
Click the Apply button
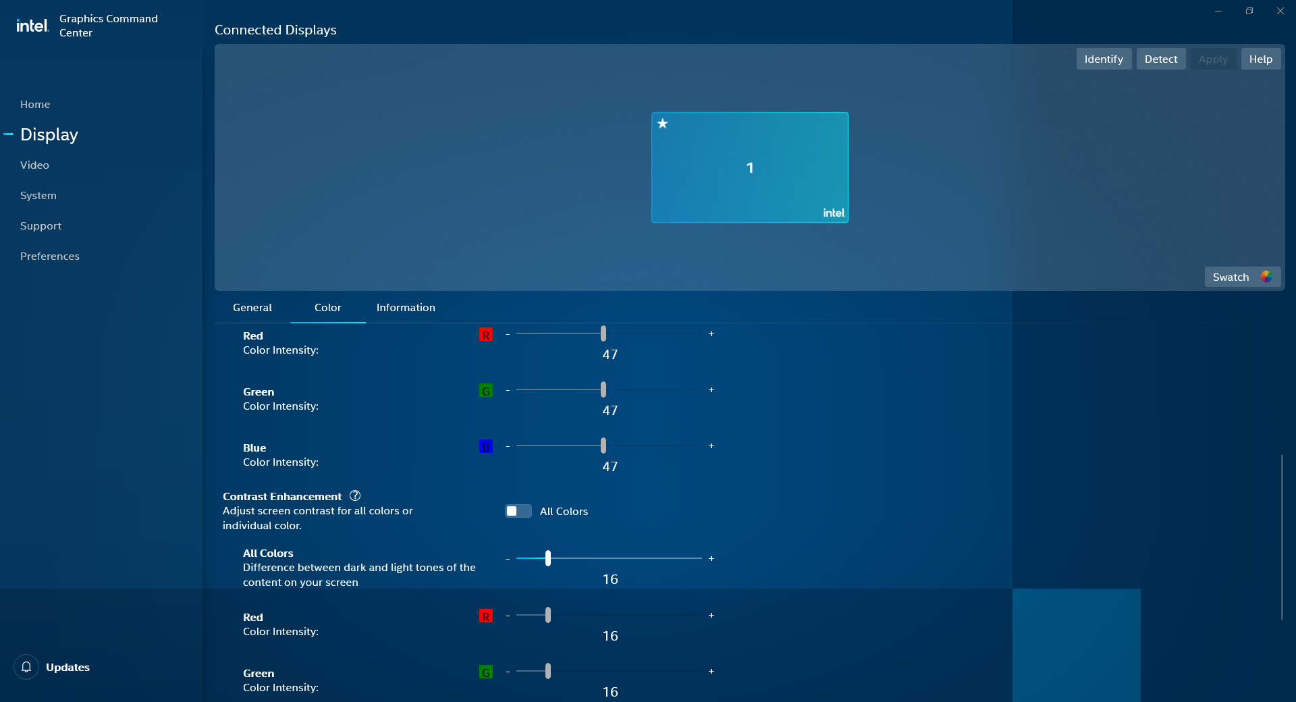pos(1213,59)
